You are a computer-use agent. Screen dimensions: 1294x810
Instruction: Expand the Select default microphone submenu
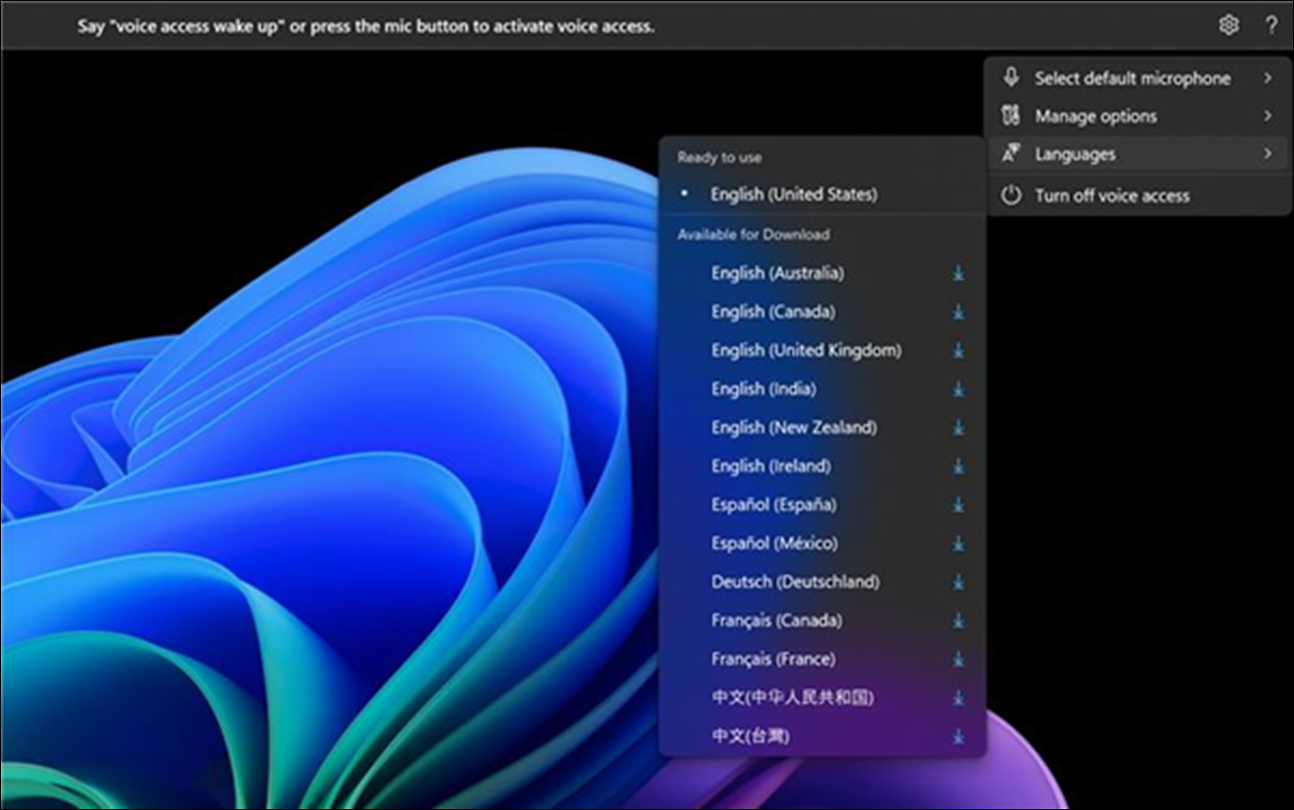[1268, 78]
